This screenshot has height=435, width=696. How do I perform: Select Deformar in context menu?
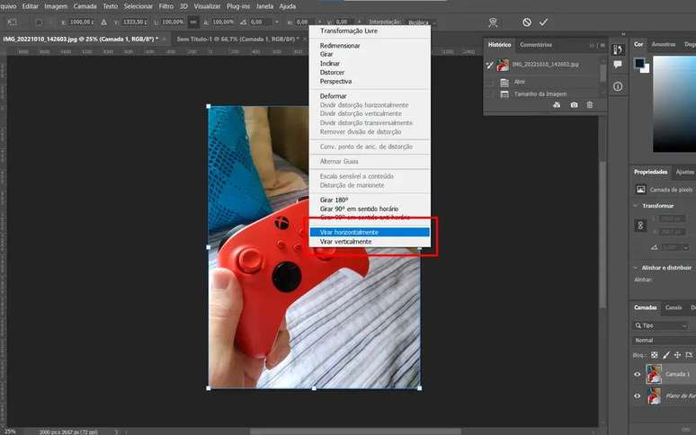(370, 96)
